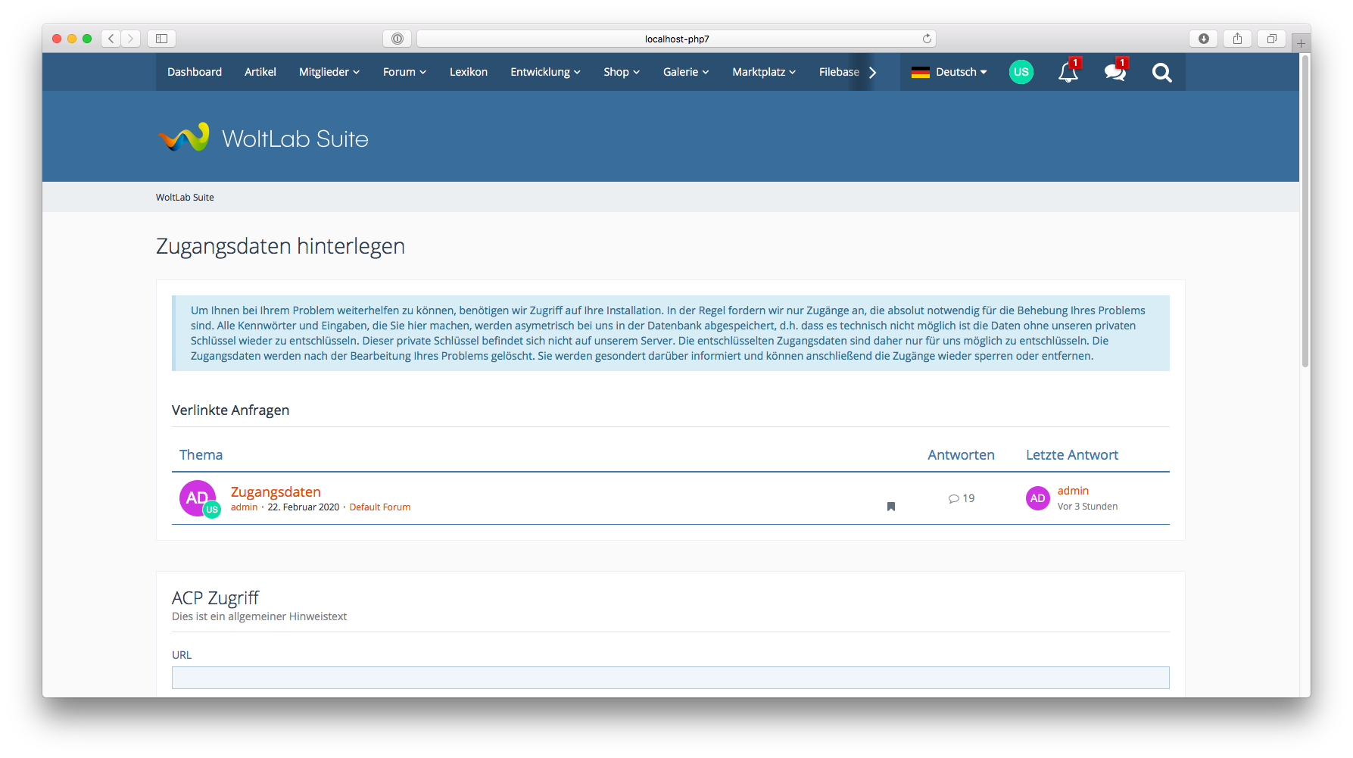Toggle the Safari sidebar button

161,39
